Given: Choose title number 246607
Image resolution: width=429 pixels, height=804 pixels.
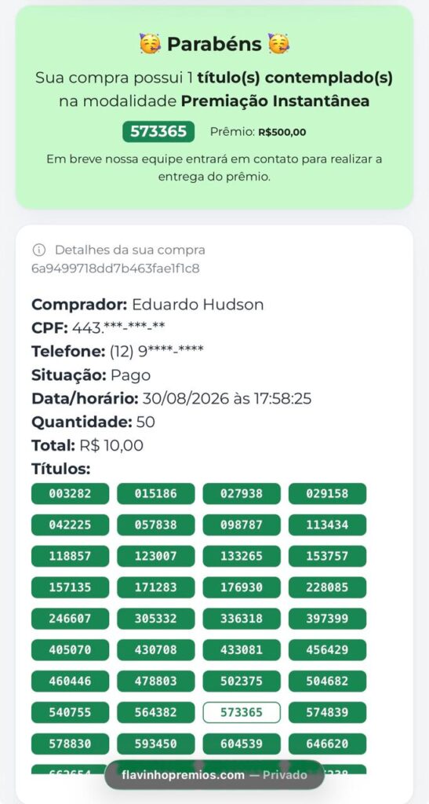Looking at the screenshot, I should point(70,619).
